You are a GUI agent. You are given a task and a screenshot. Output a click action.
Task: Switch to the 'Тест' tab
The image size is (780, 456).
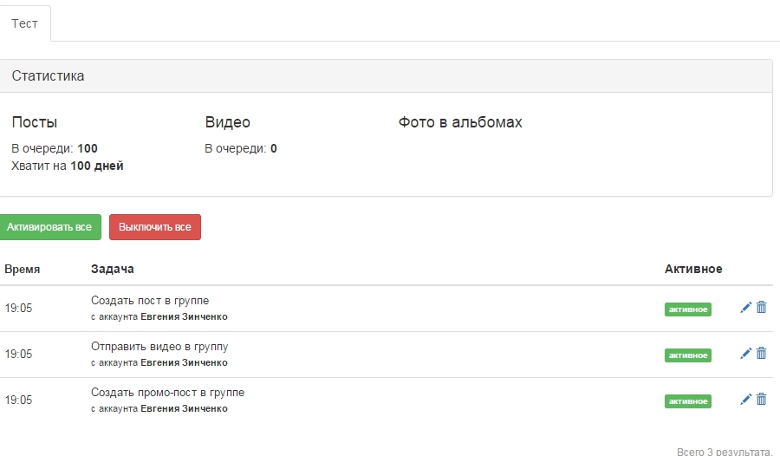[25, 23]
